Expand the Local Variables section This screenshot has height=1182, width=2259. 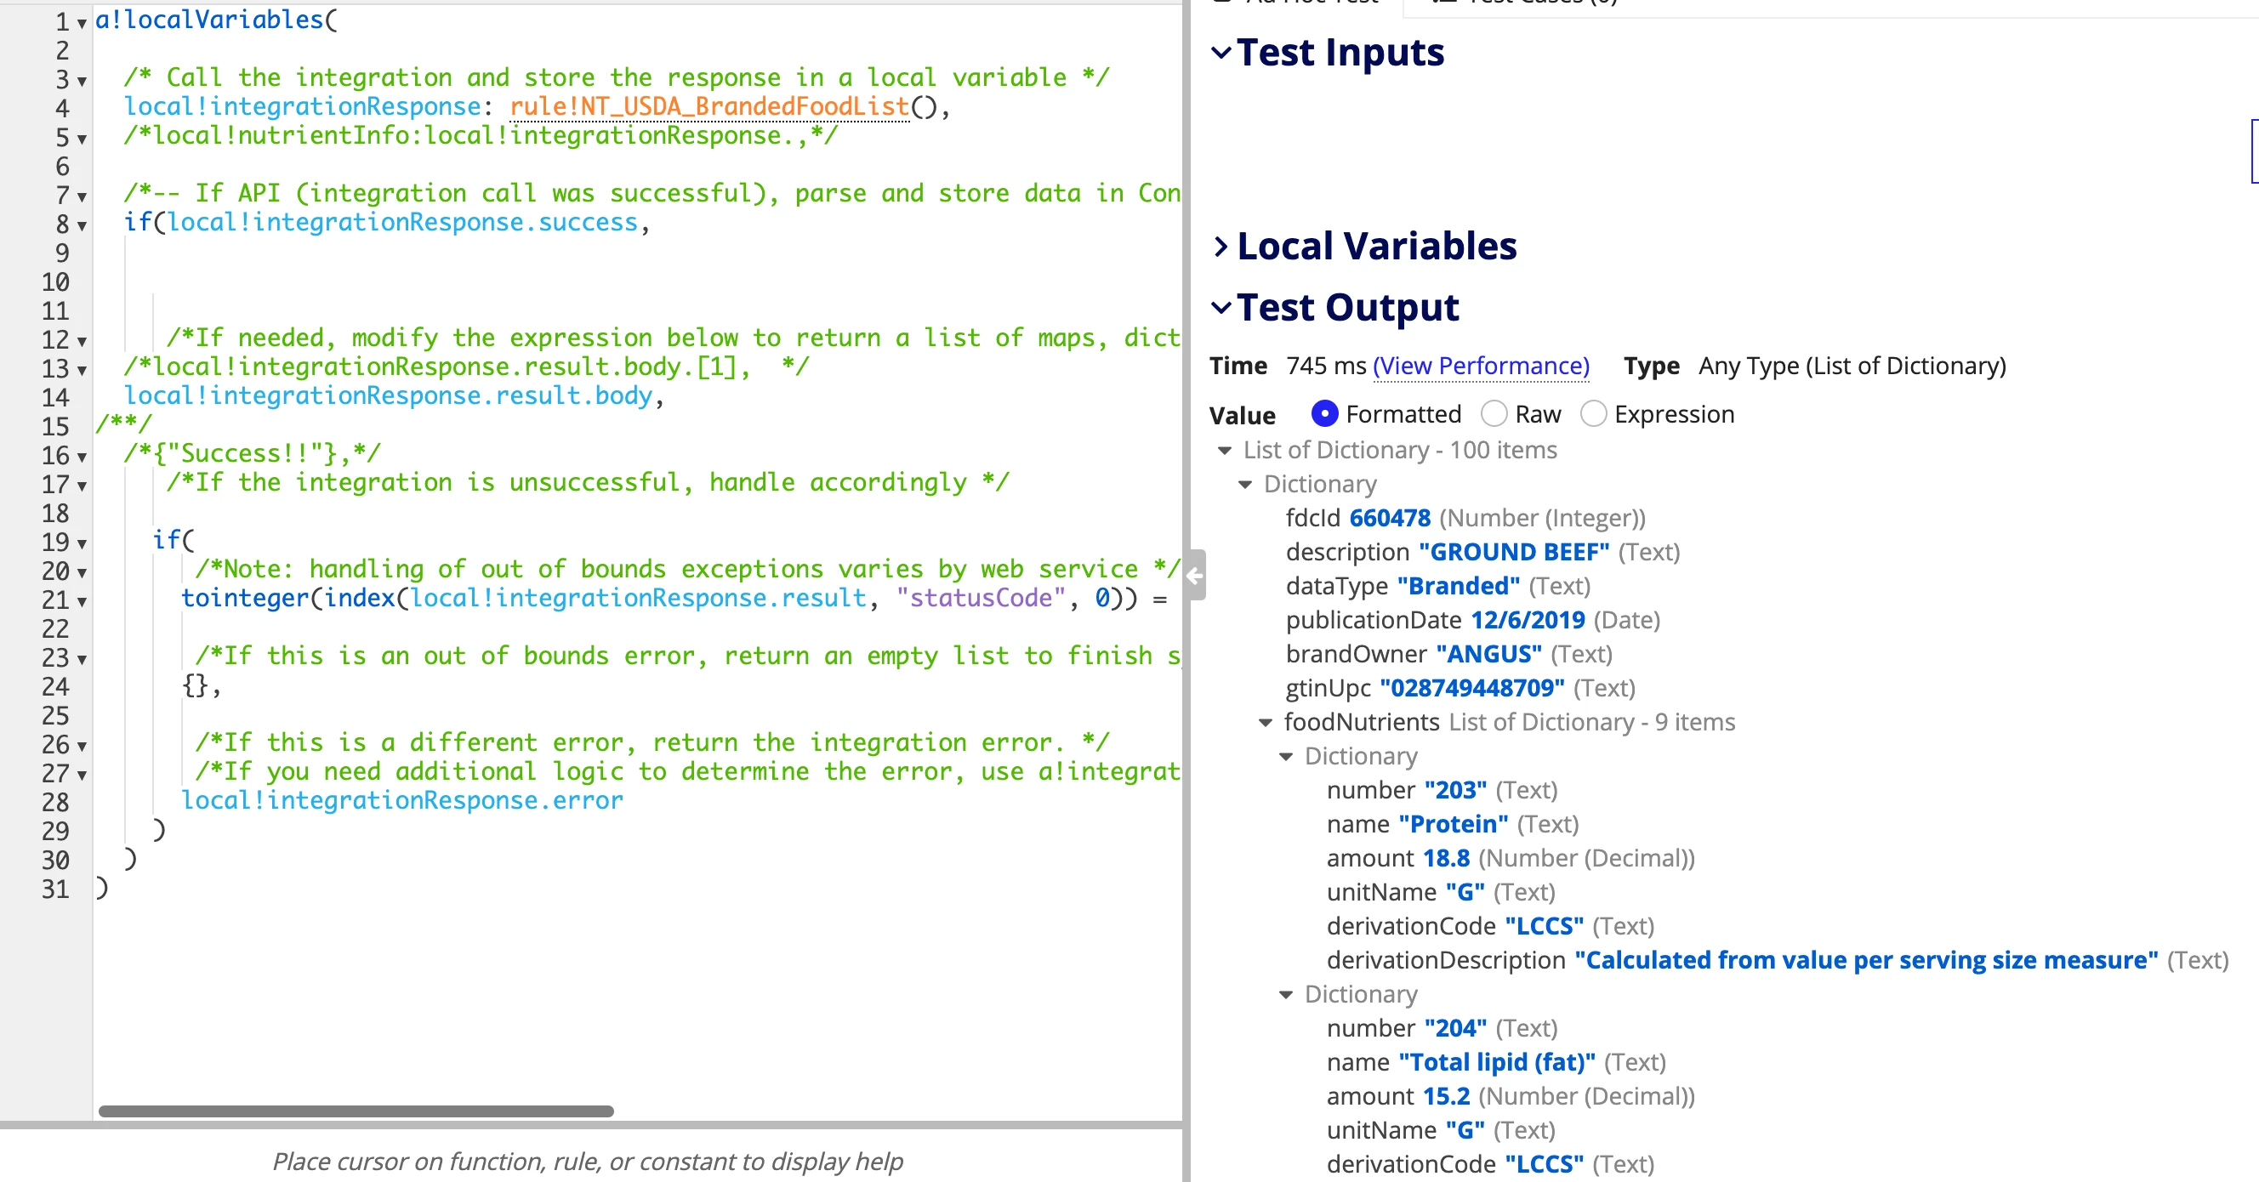(x=1221, y=247)
